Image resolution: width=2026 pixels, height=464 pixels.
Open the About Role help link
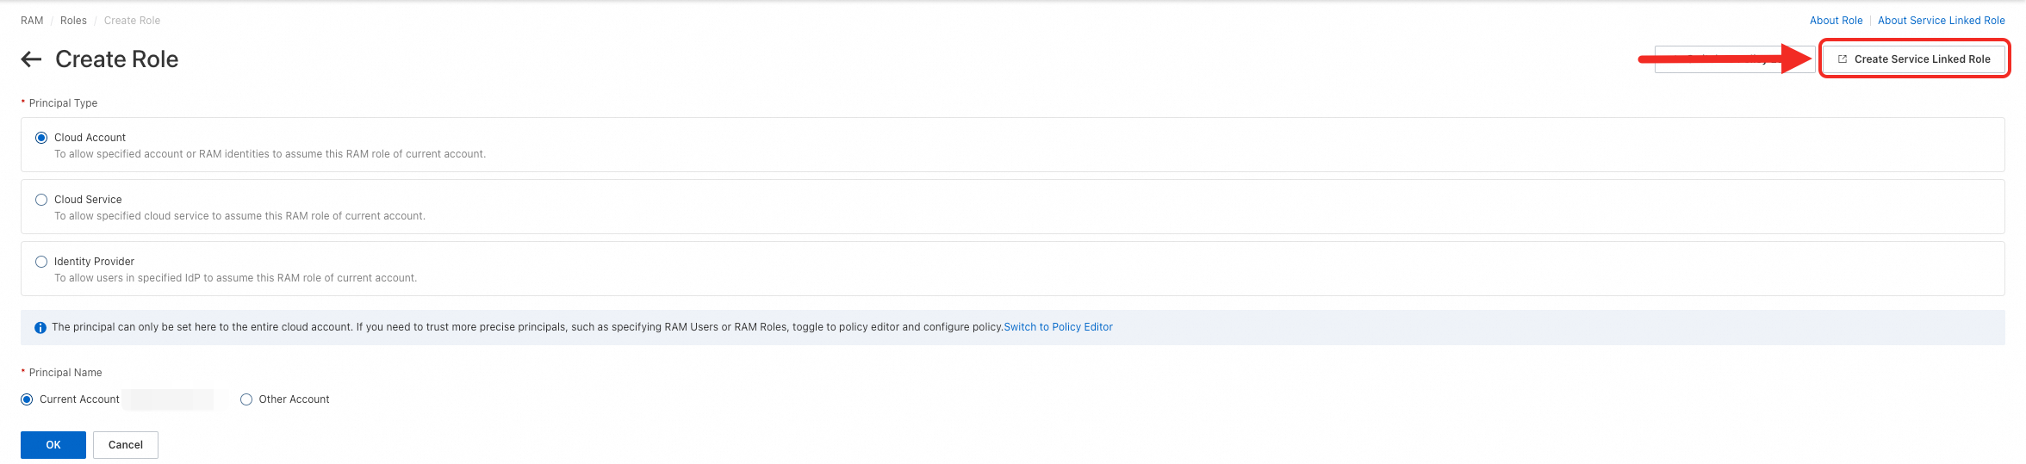(1836, 21)
